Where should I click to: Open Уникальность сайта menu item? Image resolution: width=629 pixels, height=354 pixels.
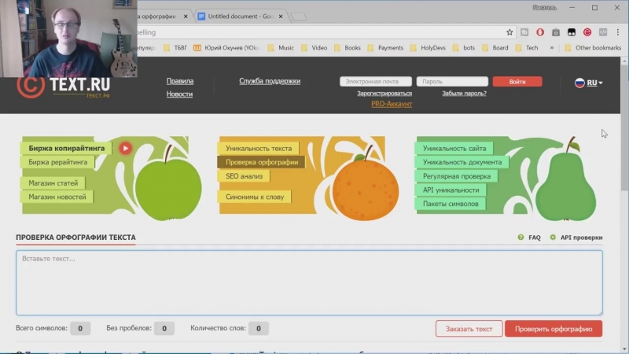click(x=454, y=148)
